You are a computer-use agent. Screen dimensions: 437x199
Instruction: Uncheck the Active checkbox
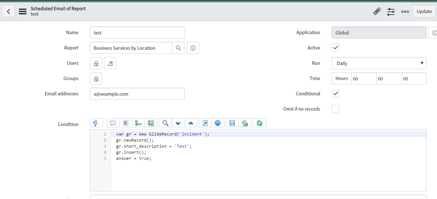(x=335, y=48)
